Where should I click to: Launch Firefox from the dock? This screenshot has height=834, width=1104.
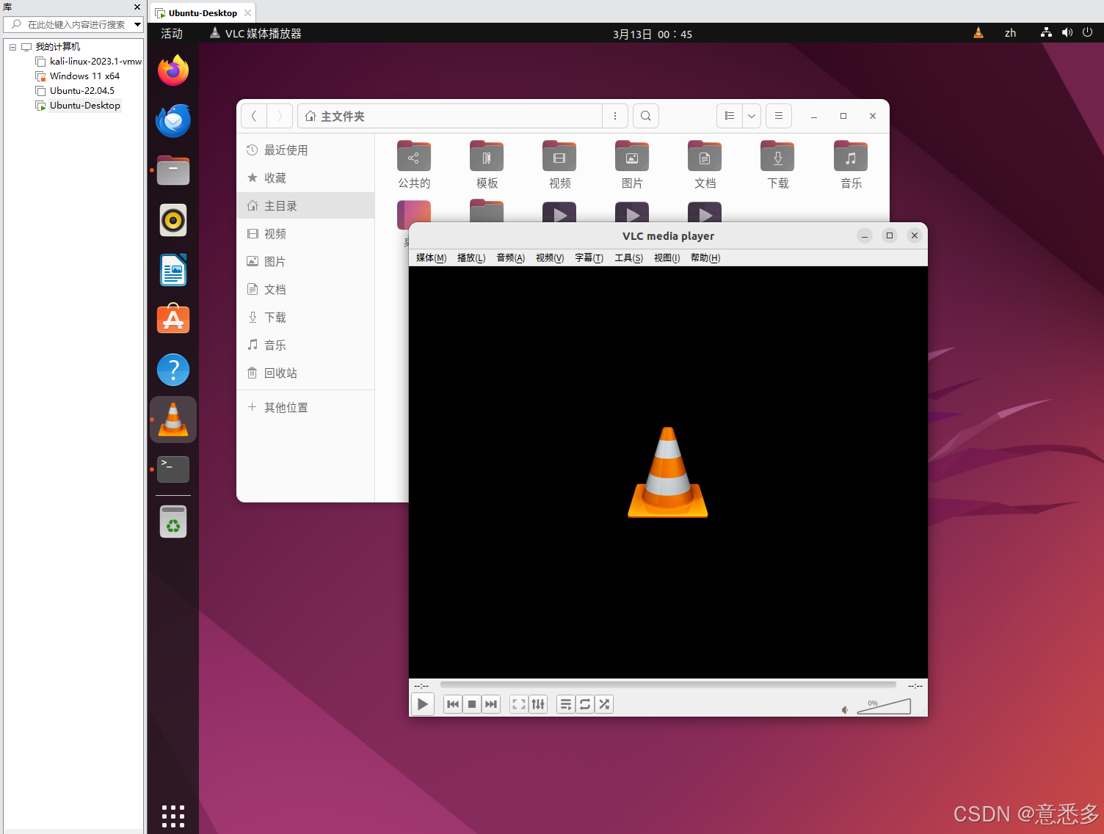173,70
